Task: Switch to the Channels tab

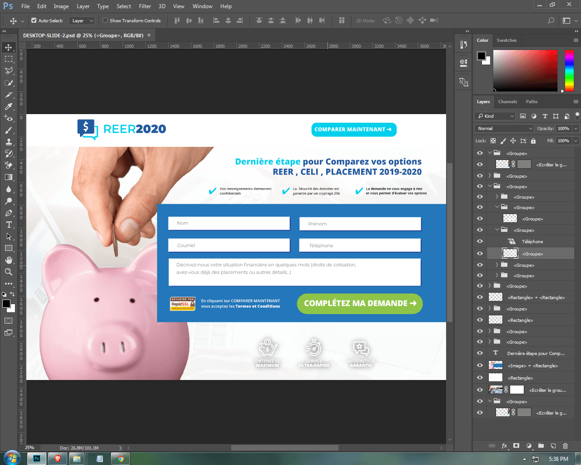Action: (507, 102)
